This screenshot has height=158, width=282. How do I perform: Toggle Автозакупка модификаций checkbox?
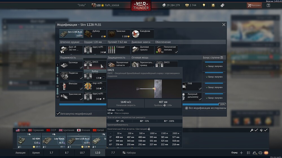point(58,114)
